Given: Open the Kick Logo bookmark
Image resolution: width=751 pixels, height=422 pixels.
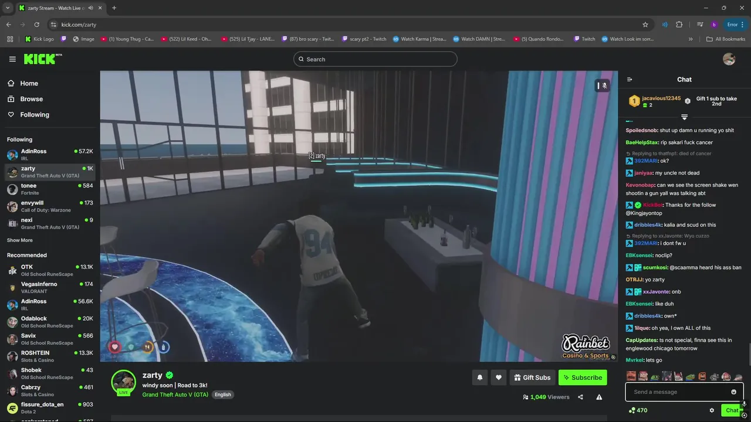Looking at the screenshot, I should point(39,39).
